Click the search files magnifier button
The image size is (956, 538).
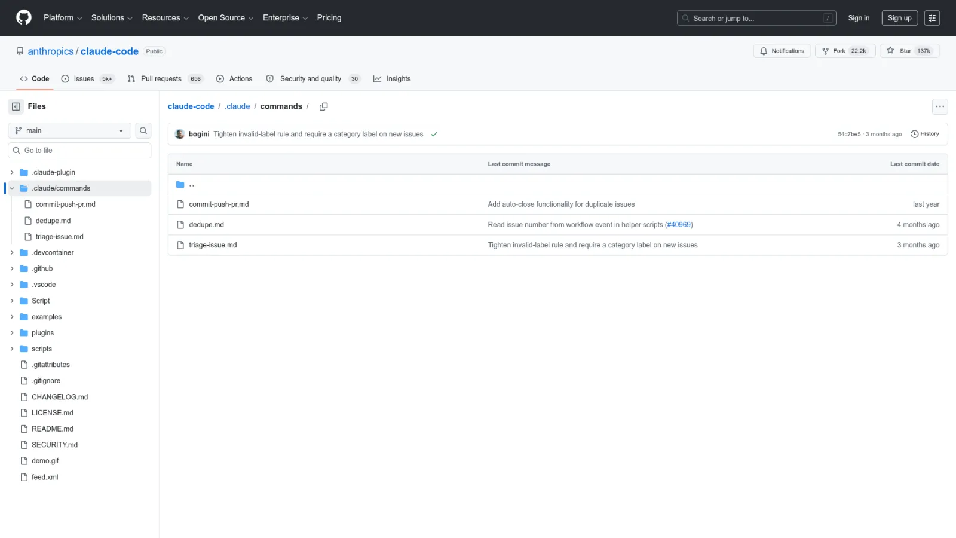(x=143, y=130)
